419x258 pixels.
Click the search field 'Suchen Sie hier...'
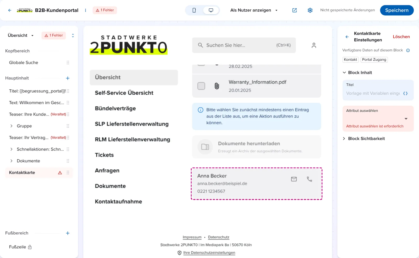[x=244, y=45]
